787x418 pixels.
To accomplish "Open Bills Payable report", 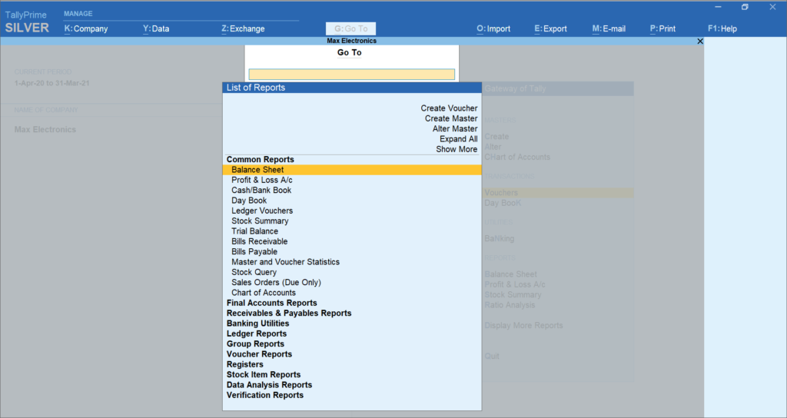I will pos(254,252).
